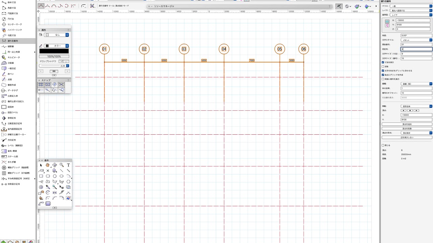Select the データタグ data tag tool

point(18,90)
